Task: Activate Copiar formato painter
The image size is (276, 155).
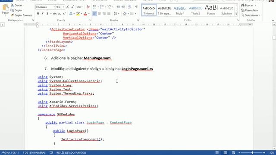Action: (x=21, y=15)
